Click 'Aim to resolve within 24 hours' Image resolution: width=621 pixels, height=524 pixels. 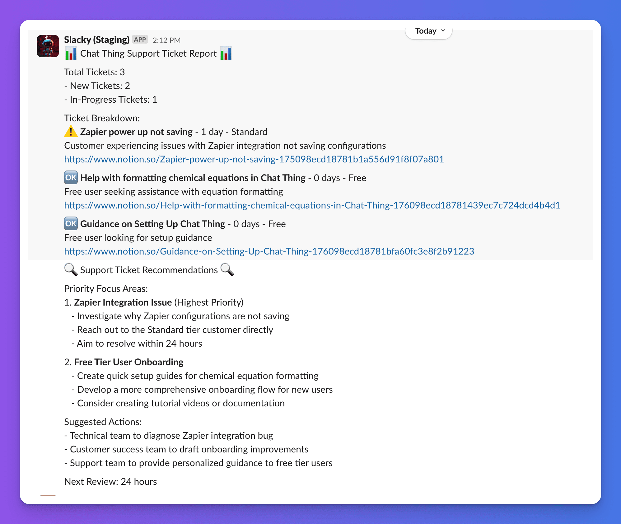[x=140, y=344]
